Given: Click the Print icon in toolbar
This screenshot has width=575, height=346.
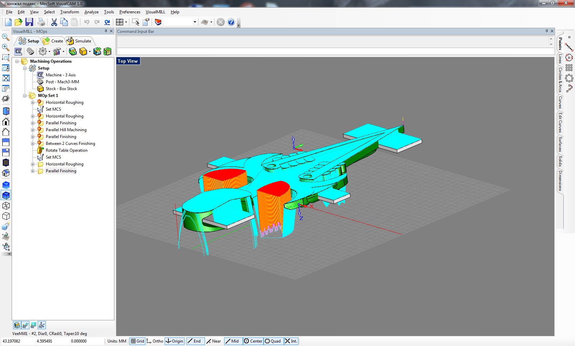Looking at the screenshot, I should click(x=41, y=22).
